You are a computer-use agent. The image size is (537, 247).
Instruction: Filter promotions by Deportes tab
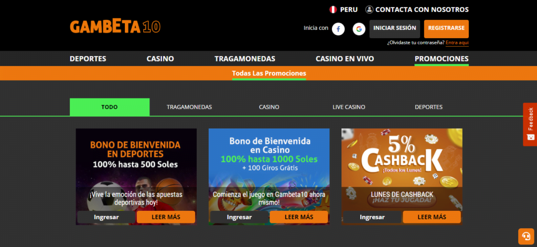pyautogui.click(x=428, y=107)
